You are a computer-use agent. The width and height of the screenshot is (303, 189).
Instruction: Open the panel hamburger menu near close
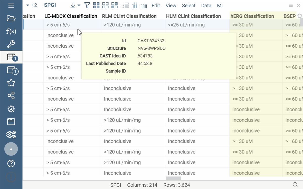[x=291, y=5]
